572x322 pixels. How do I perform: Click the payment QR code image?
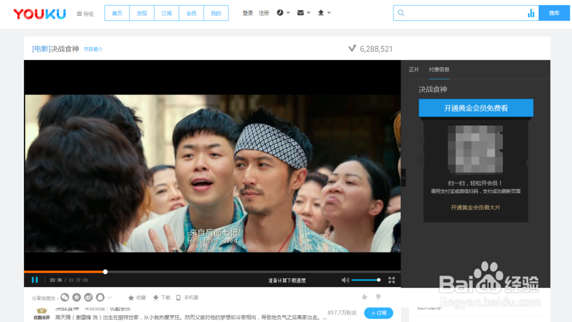pos(475,149)
